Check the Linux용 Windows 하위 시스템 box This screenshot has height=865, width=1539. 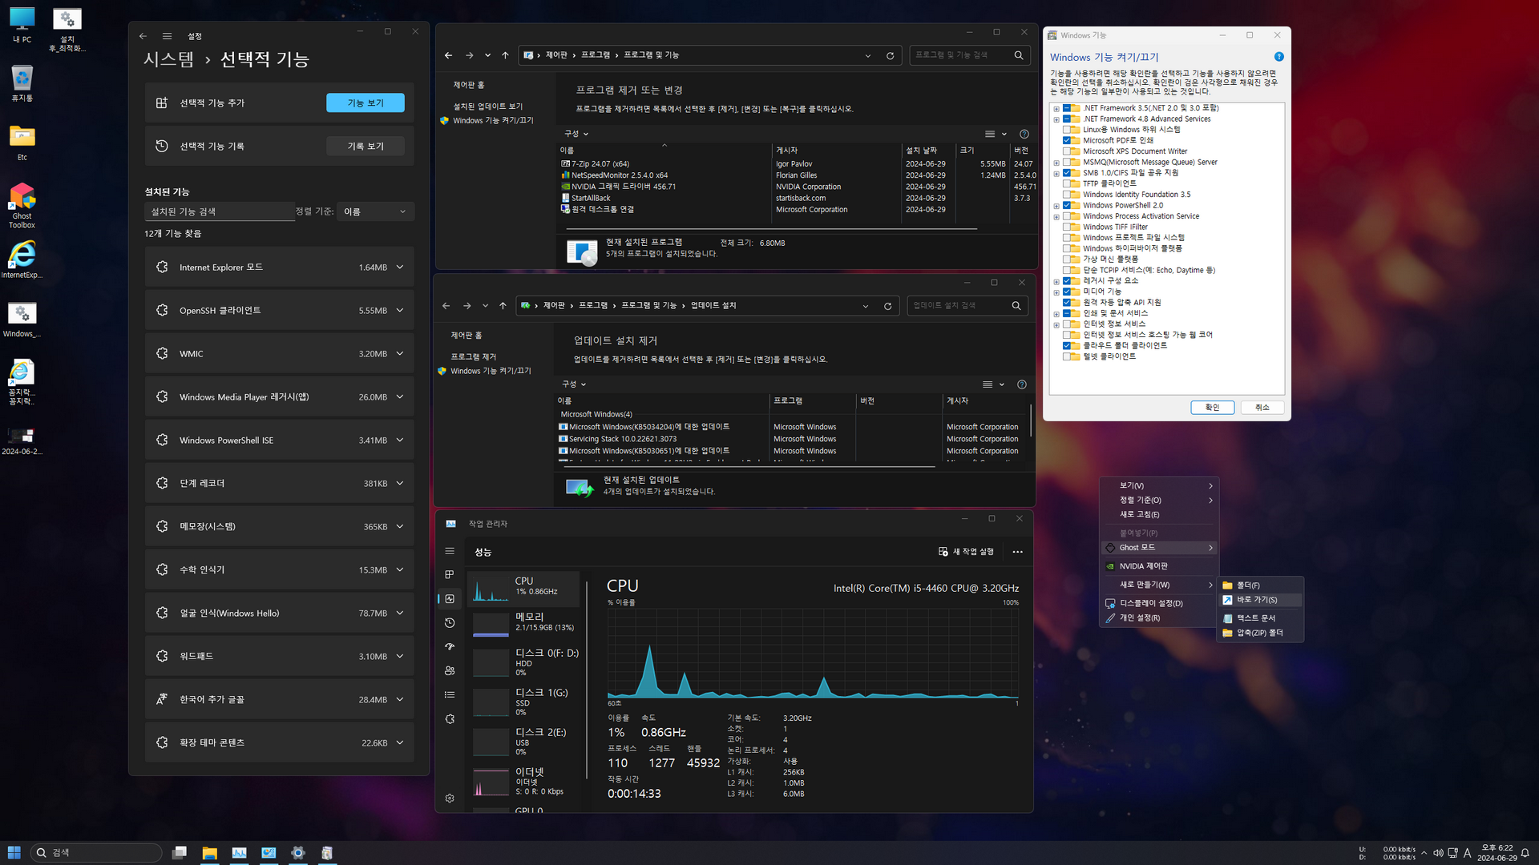coord(1067,130)
